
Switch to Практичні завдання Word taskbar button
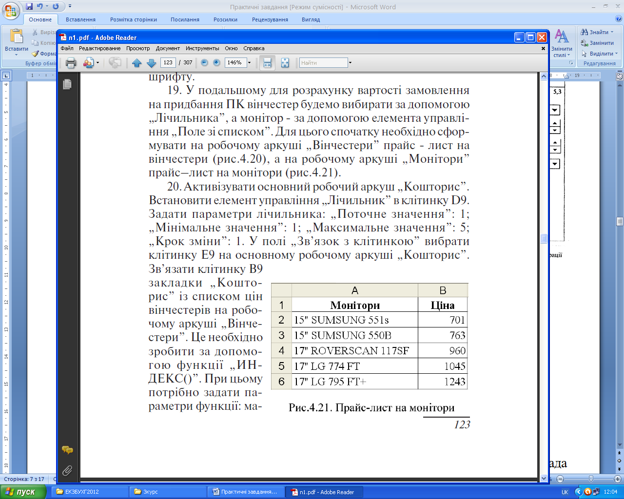(246, 492)
